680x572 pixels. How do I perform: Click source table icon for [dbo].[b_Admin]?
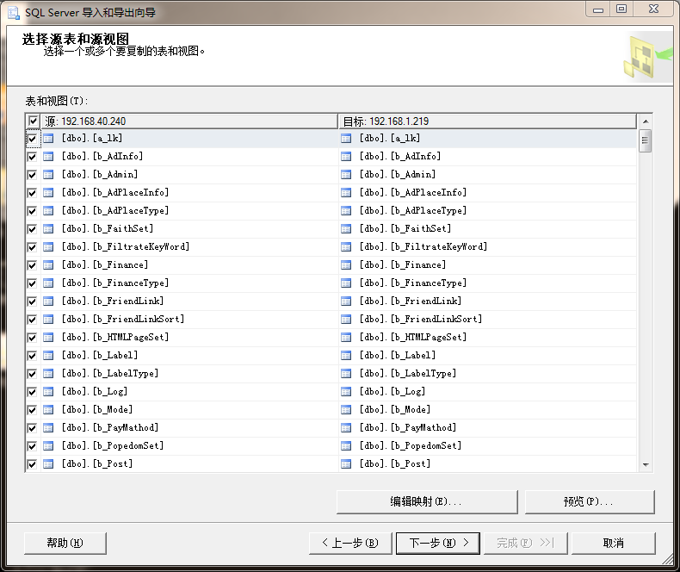[x=48, y=175]
